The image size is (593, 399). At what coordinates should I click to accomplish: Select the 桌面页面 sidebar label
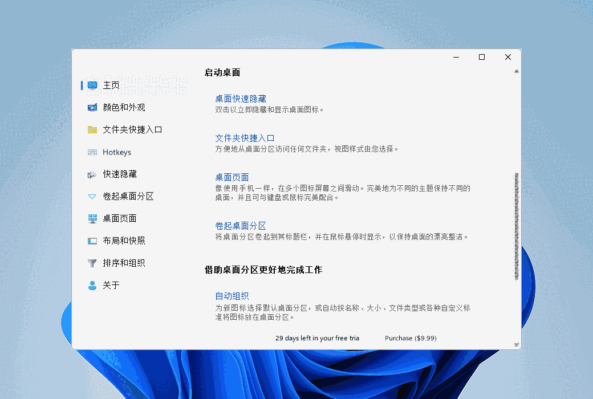[120, 219]
